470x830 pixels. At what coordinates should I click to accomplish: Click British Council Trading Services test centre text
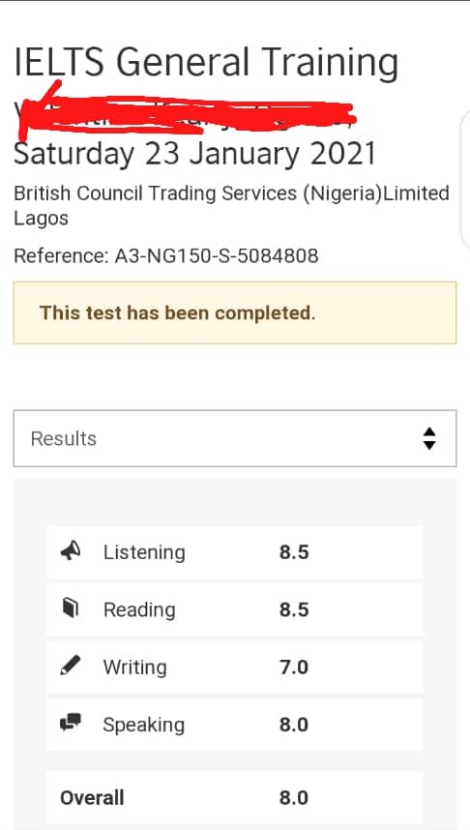coord(231,193)
